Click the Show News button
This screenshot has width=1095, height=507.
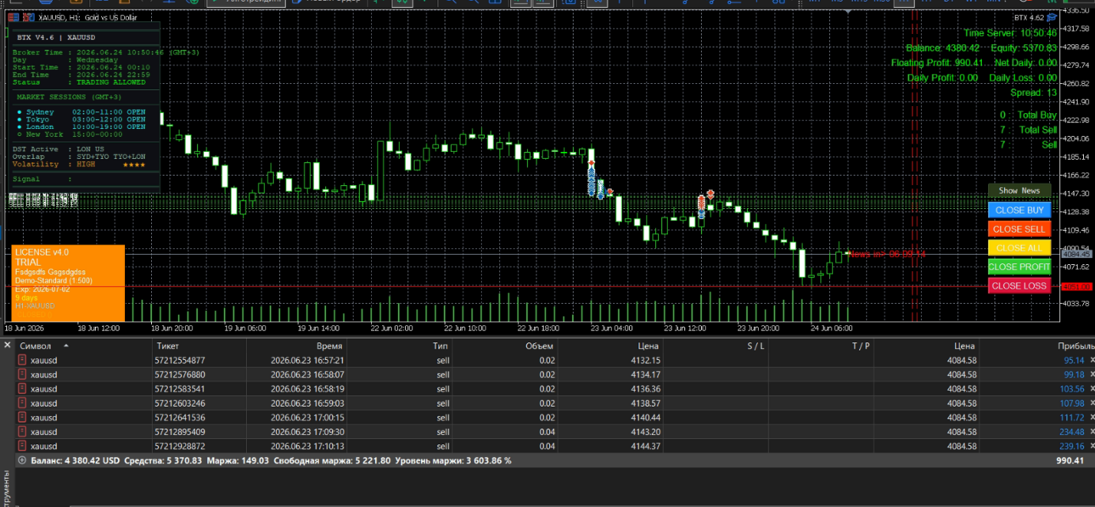[x=1019, y=191]
